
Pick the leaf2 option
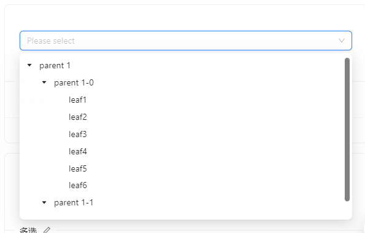pos(78,117)
